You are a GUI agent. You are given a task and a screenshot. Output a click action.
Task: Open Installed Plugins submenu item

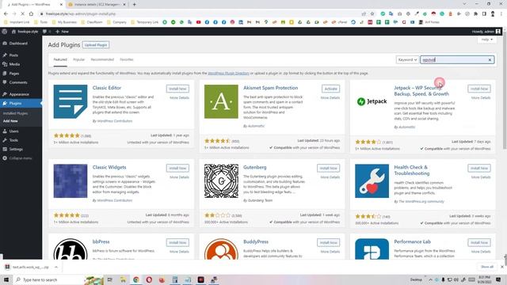15,113
